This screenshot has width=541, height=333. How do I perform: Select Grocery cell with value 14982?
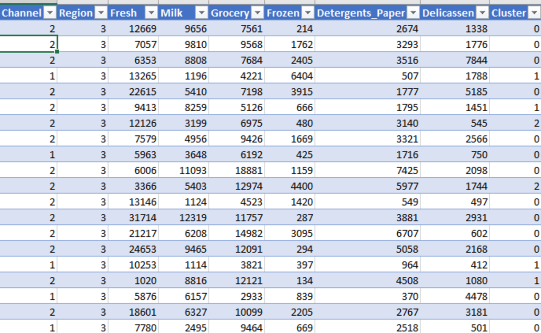pos(237,233)
